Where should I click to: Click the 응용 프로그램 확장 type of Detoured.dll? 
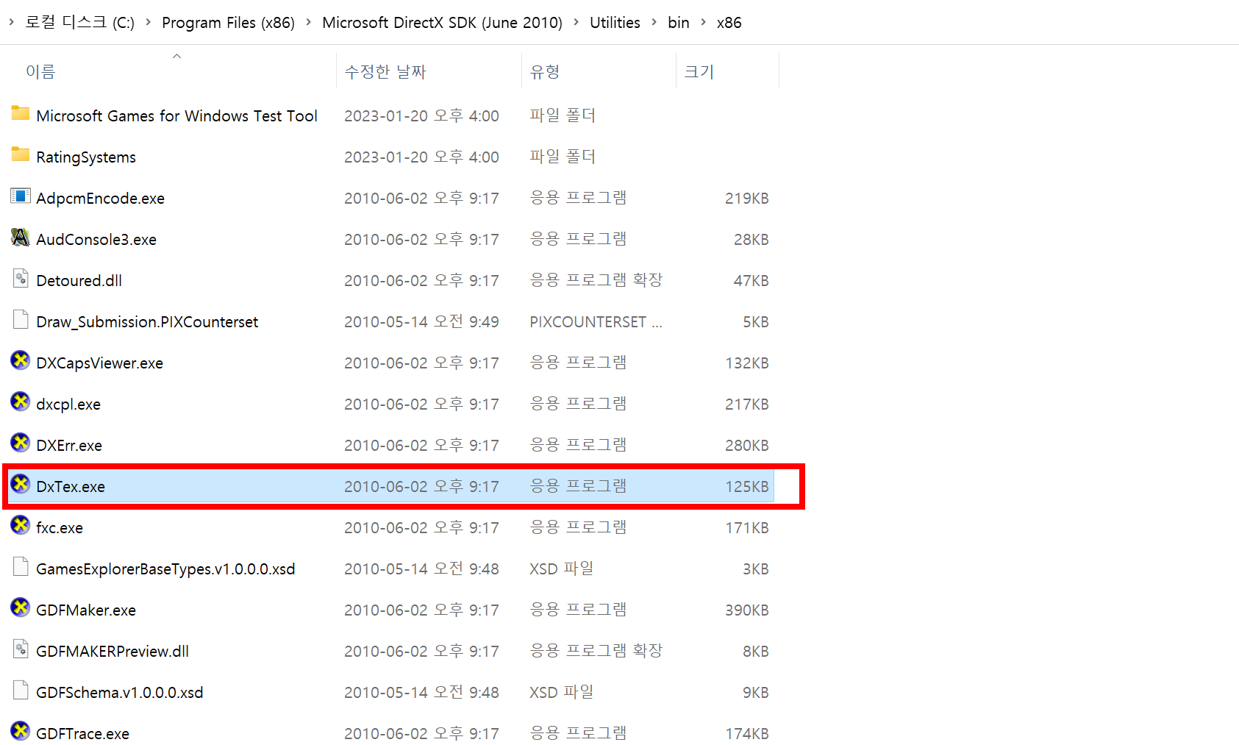coord(596,280)
